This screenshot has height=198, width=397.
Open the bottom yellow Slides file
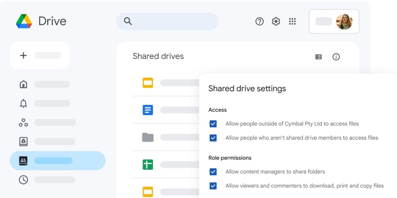pos(148,192)
